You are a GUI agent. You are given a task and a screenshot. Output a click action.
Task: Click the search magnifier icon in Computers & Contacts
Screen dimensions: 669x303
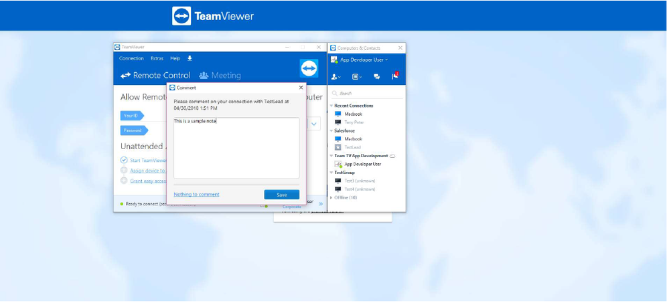point(335,94)
